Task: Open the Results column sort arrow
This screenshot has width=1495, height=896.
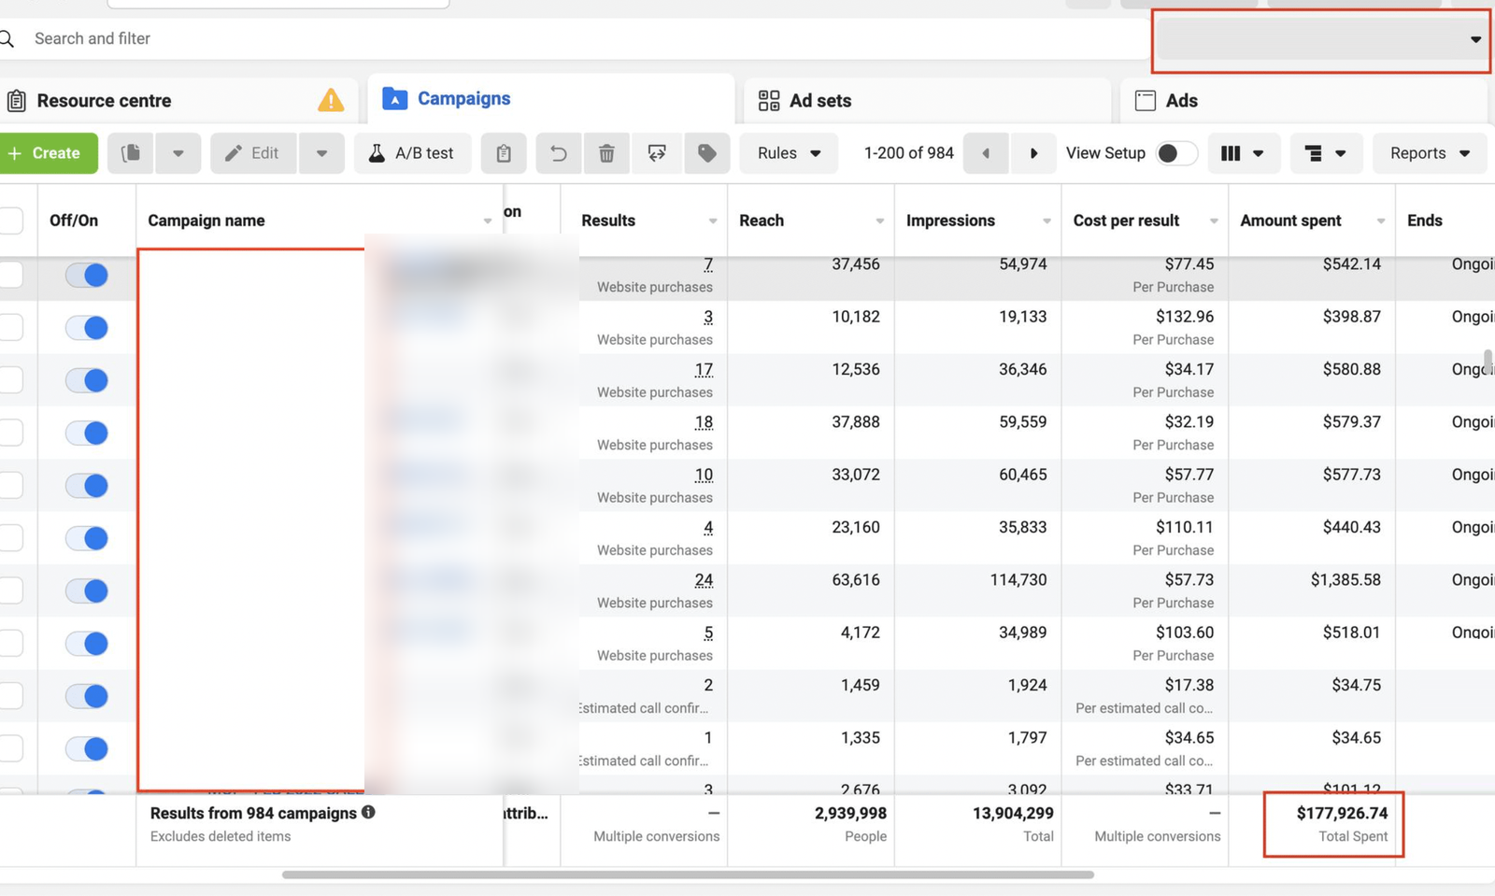Action: [713, 221]
